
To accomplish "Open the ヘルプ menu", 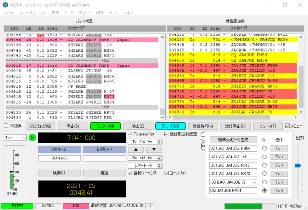I will point(128,13).
